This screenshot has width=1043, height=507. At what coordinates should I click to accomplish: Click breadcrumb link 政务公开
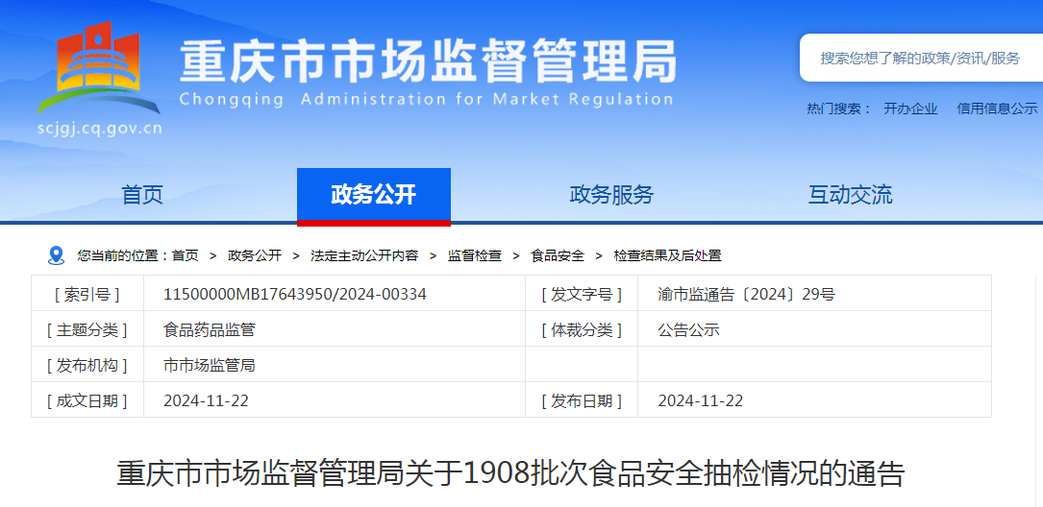(255, 255)
